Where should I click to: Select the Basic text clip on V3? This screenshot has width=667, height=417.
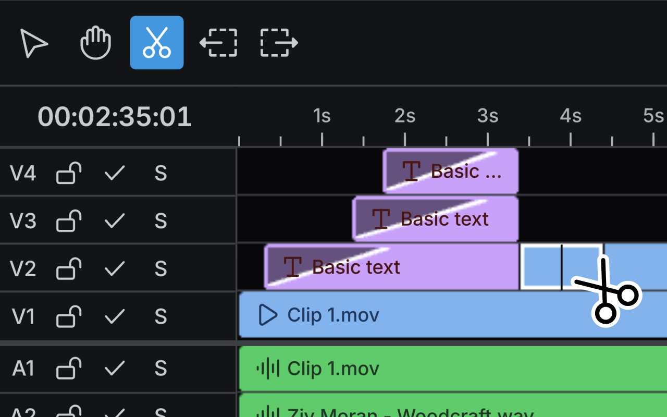[x=436, y=219]
